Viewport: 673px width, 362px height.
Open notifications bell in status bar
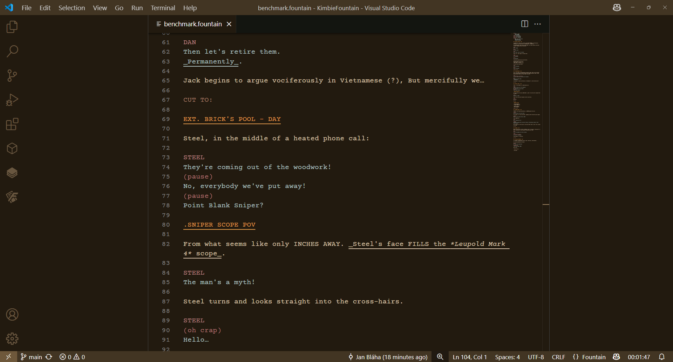point(662,357)
